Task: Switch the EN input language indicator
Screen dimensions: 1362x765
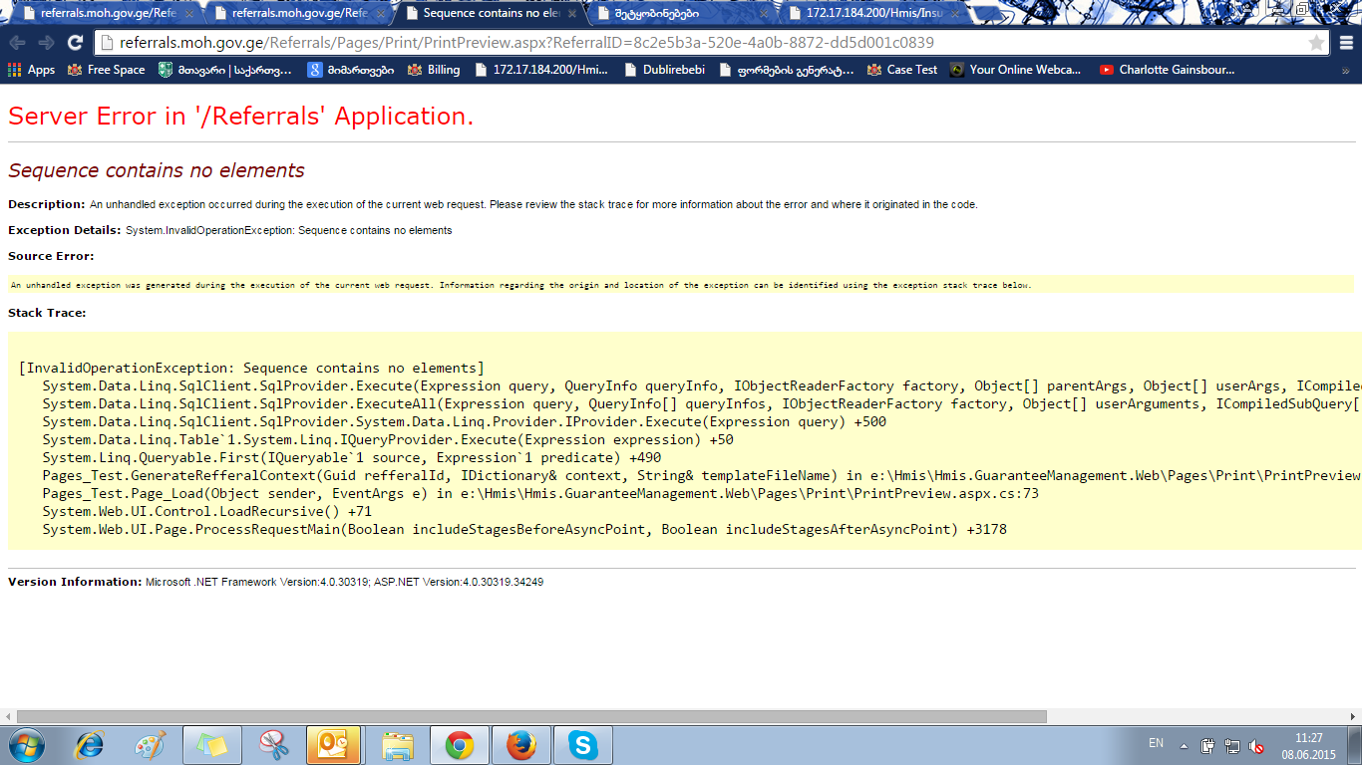Action: (x=1156, y=743)
